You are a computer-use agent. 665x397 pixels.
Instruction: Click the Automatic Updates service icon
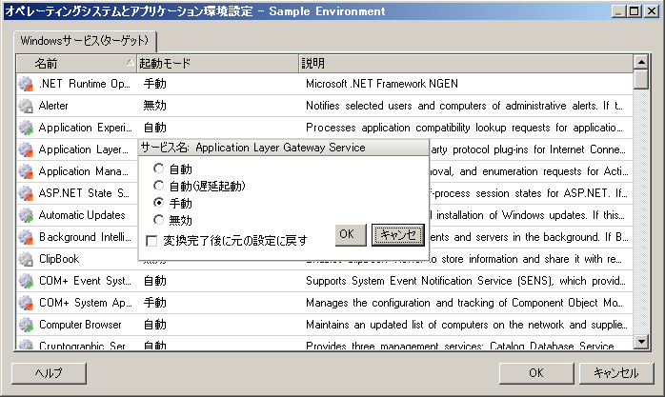26,215
